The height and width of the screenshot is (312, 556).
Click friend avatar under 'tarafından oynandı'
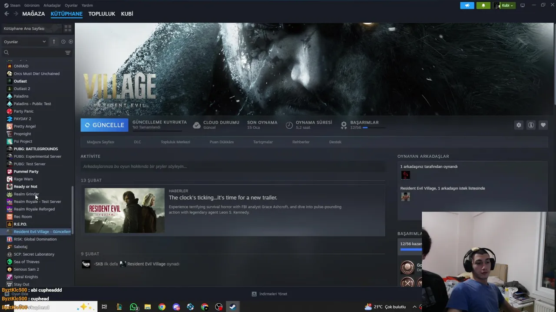coord(405,175)
